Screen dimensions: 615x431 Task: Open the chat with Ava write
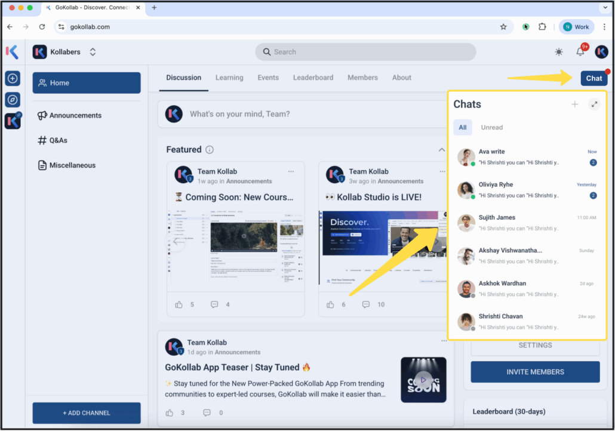tap(527, 157)
